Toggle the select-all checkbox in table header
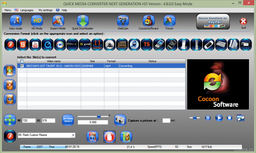The height and width of the screenshot is (153, 256). [x=22, y=61]
